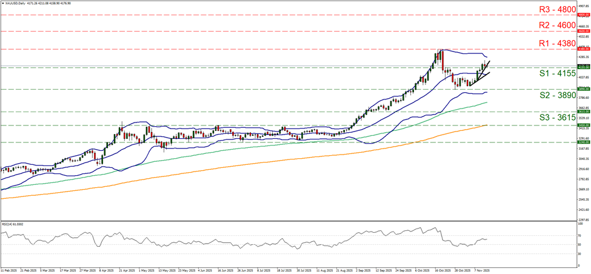
Task: Click the 7 Nov 2025 date on time axis
Action: tap(481, 270)
